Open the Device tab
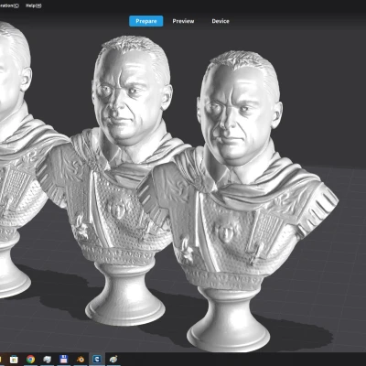The width and height of the screenshot is (366, 366). point(221,21)
